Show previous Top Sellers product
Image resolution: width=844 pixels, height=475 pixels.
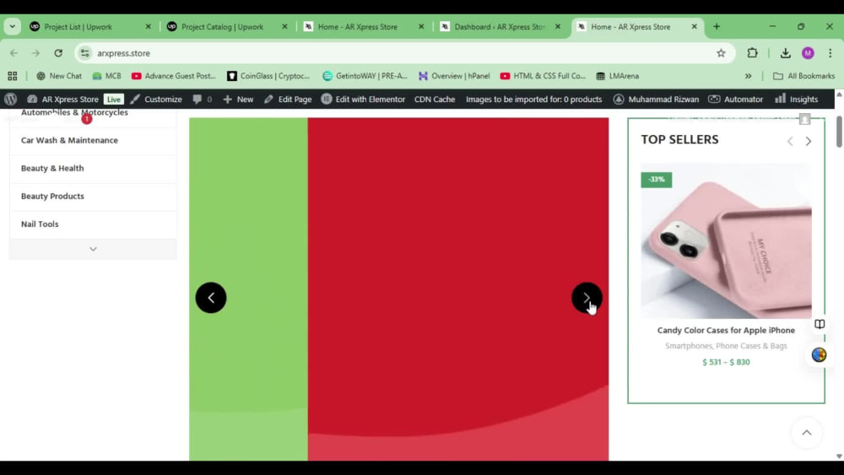[x=790, y=141]
